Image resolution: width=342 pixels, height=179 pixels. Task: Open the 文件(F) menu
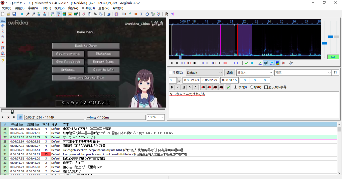pyautogui.click(x=7, y=8)
